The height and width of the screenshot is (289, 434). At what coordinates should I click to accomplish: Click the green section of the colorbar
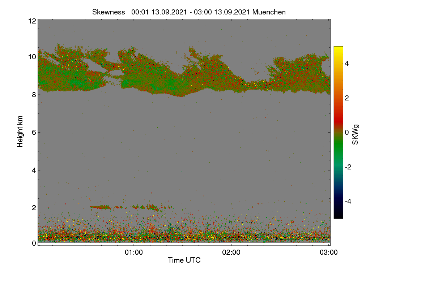pyautogui.click(x=338, y=150)
